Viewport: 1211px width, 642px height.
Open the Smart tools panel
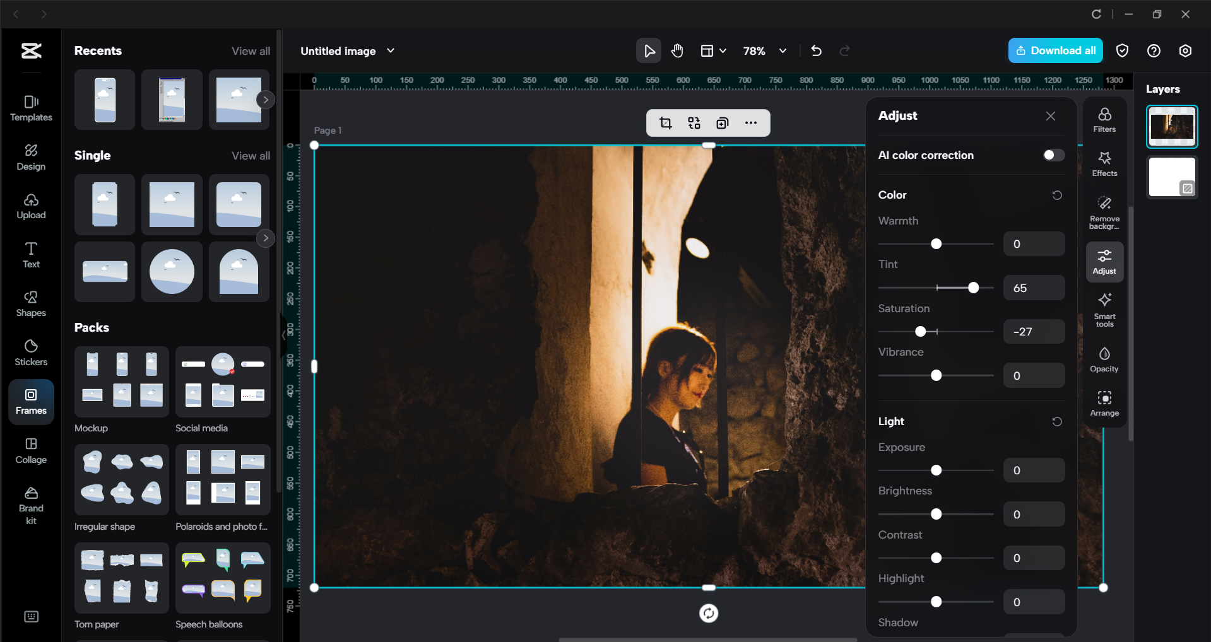tap(1104, 310)
